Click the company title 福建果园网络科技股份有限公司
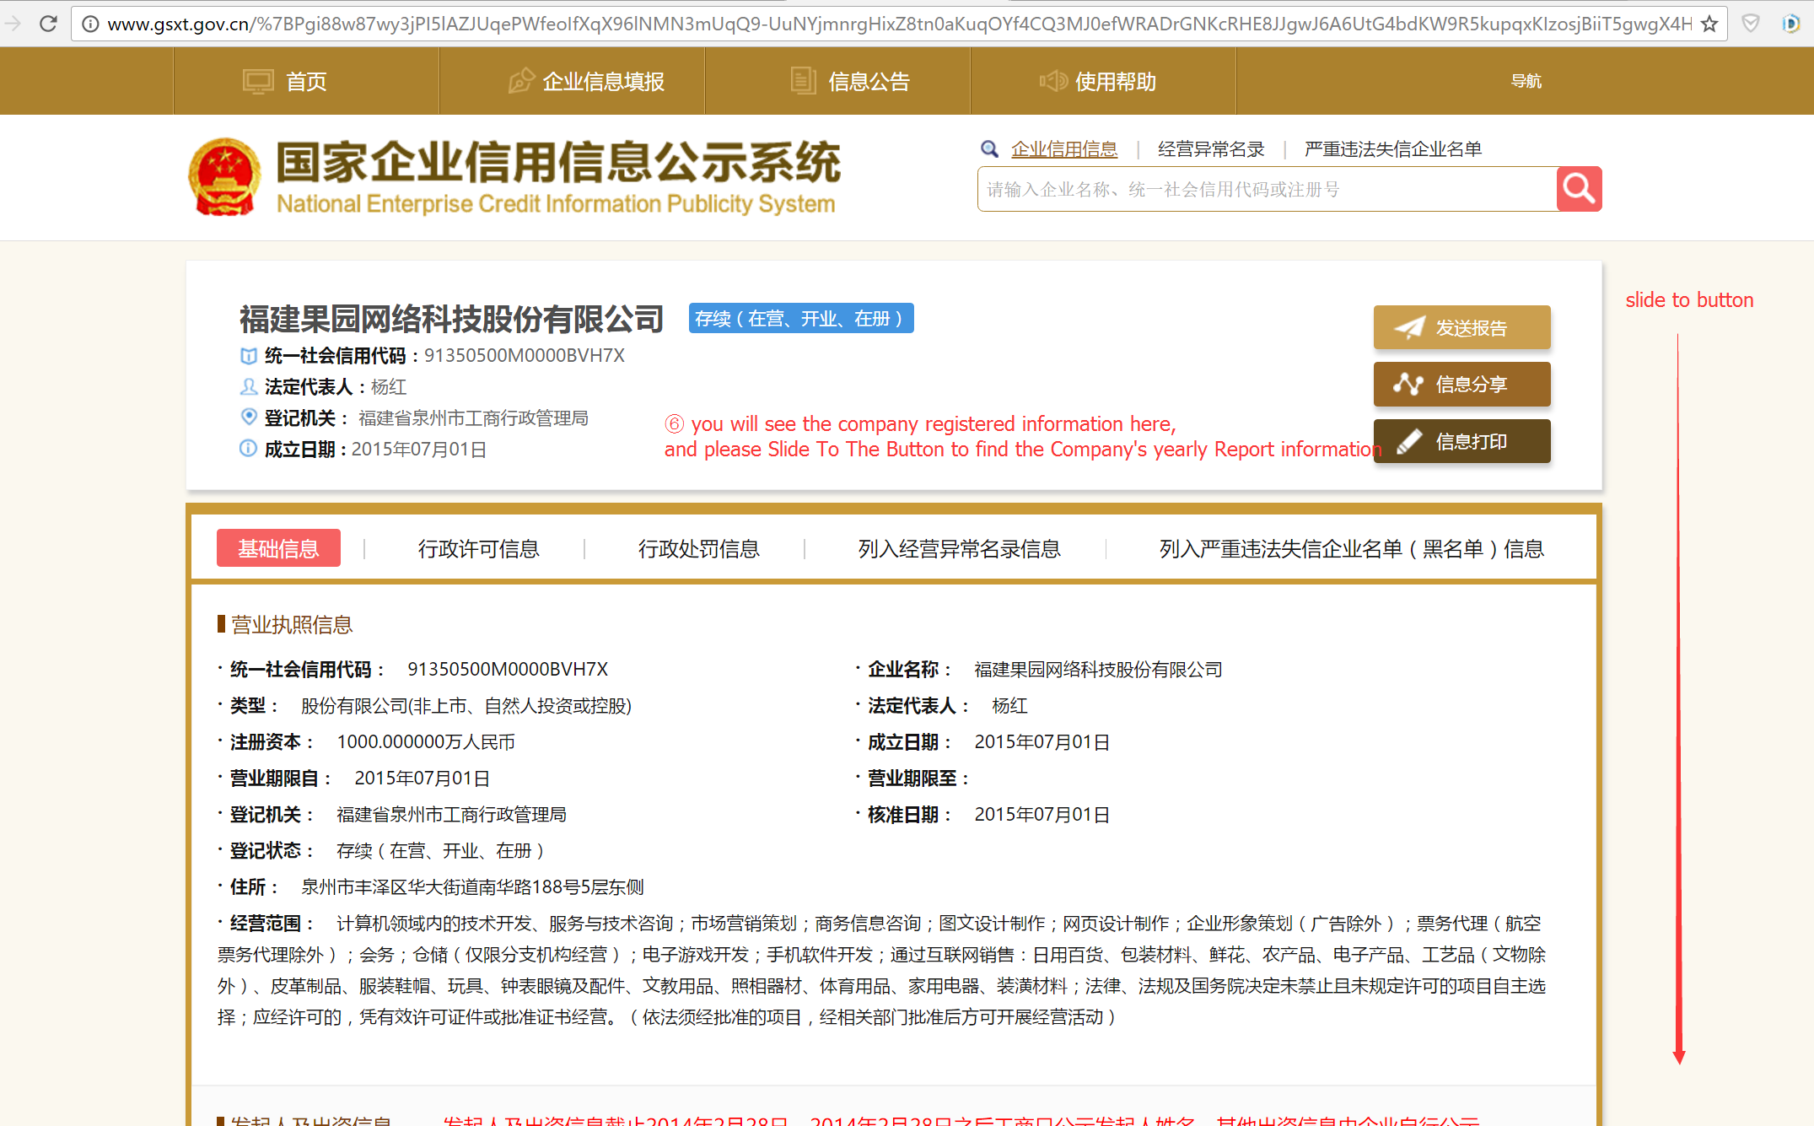The width and height of the screenshot is (1814, 1126). pos(452,319)
